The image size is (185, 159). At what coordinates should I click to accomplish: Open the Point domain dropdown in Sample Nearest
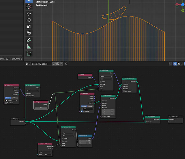pyautogui.click(x=33, y=91)
